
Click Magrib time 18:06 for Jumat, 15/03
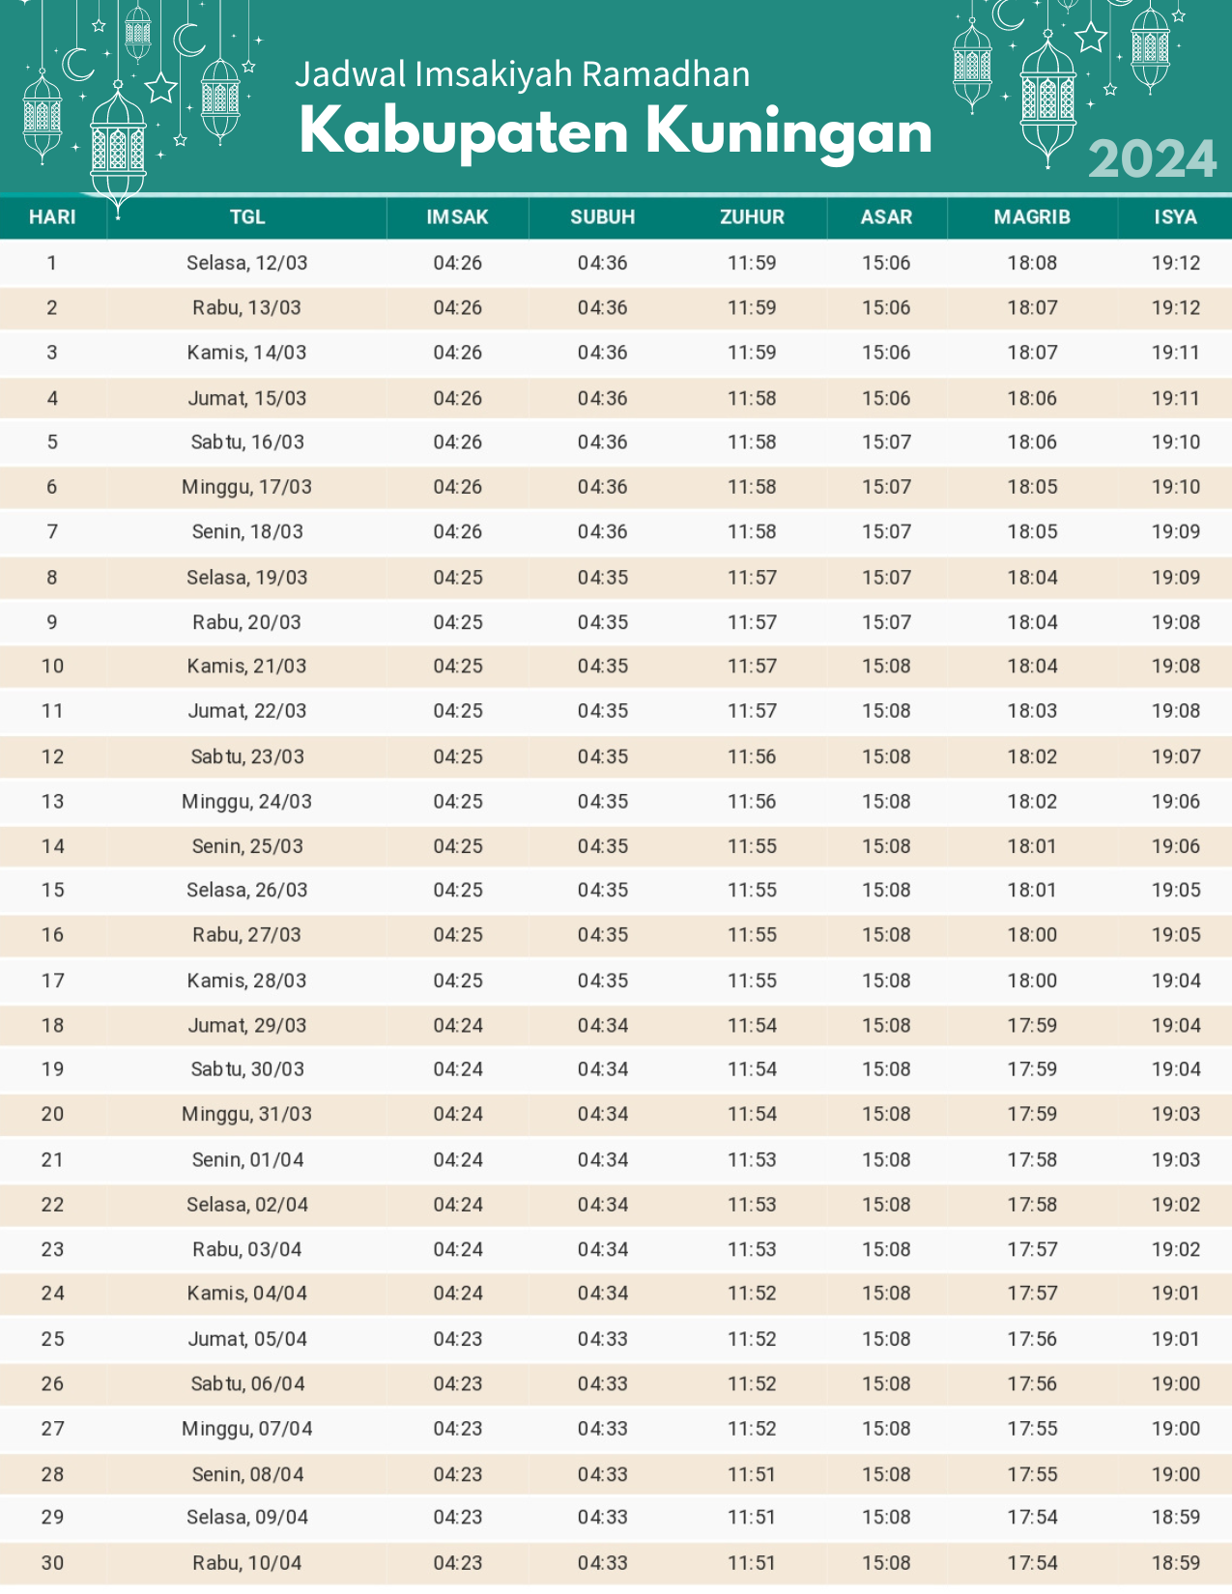click(x=1032, y=398)
